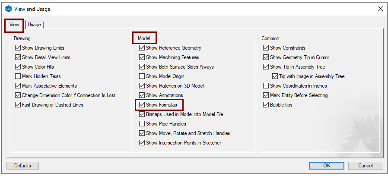Confirm settings with OK button
The width and height of the screenshot is (388, 176).
coord(327,166)
